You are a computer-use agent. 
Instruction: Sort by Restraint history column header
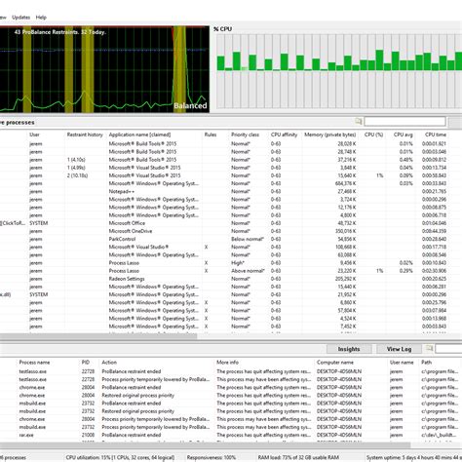85,135
